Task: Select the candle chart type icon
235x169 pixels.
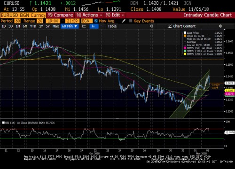Action: click(x=94, y=26)
